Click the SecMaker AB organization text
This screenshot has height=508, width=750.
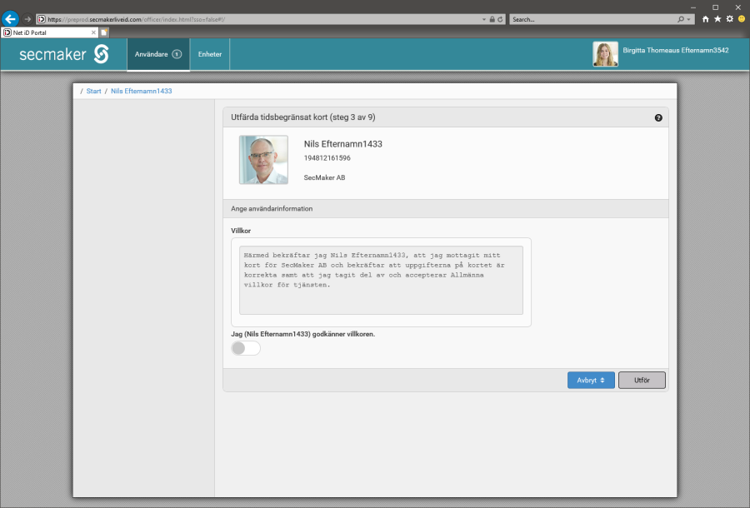point(324,177)
